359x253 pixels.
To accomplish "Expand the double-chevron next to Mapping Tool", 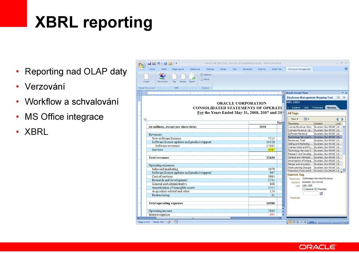I will coord(344,97).
